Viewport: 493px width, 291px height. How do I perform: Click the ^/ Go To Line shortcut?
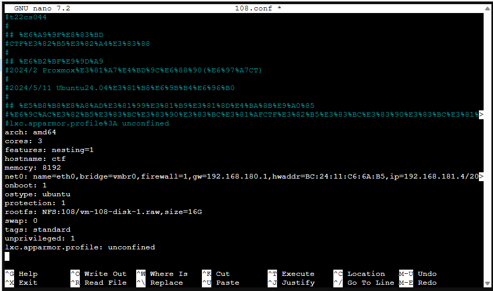364,283
